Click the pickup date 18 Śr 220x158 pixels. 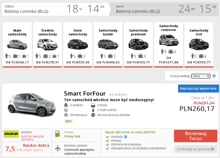coord(74,9)
